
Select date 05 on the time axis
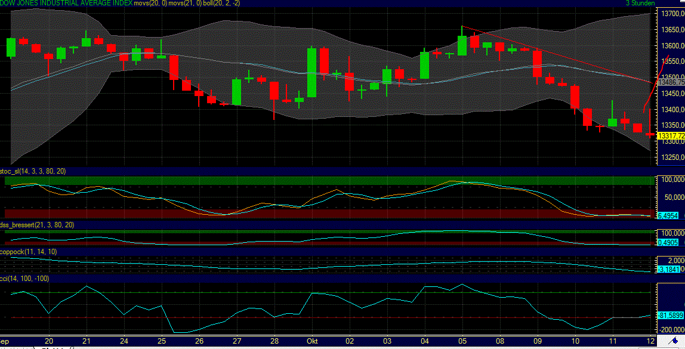pyautogui.click(x=462, y=341)
